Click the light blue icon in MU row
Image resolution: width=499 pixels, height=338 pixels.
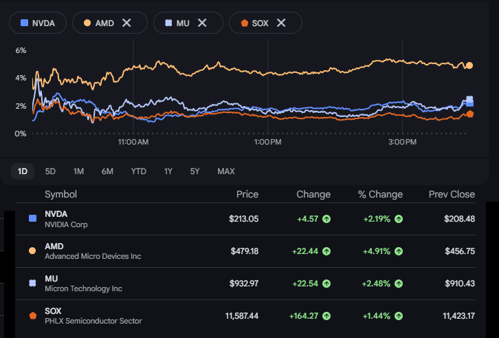[x=32, y=283]
